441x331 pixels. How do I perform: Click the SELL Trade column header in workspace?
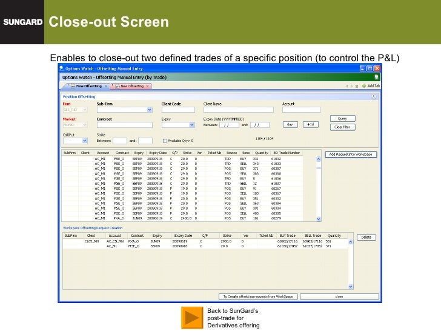(x=313, y=236)
